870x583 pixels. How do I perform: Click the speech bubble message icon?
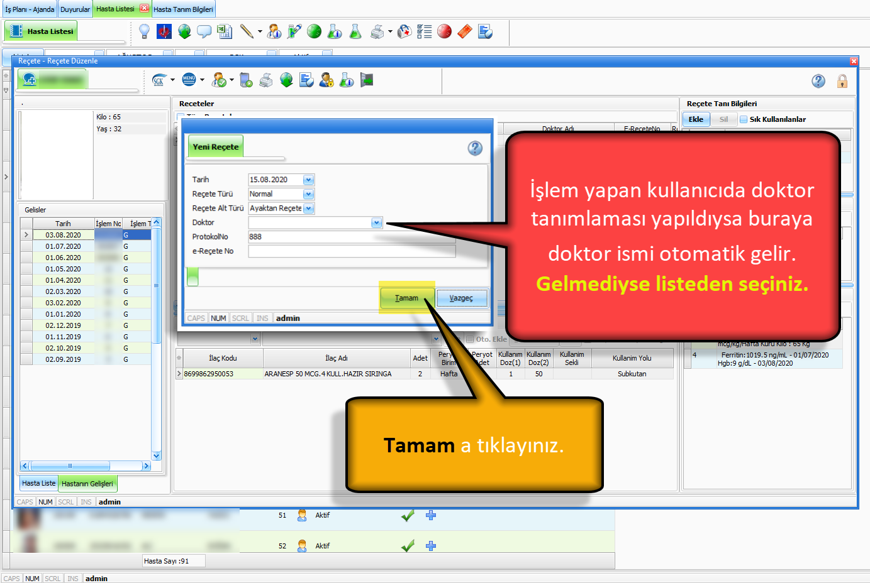click(204, 31)
